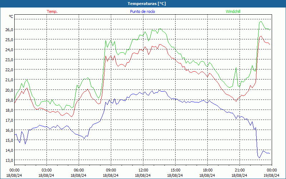This screenshot has height=179, width=286.
Task: Click the 19/08/24 date label
Action: [272, 175]
